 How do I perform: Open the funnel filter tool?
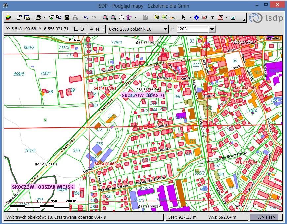click(x=212, y=17)
